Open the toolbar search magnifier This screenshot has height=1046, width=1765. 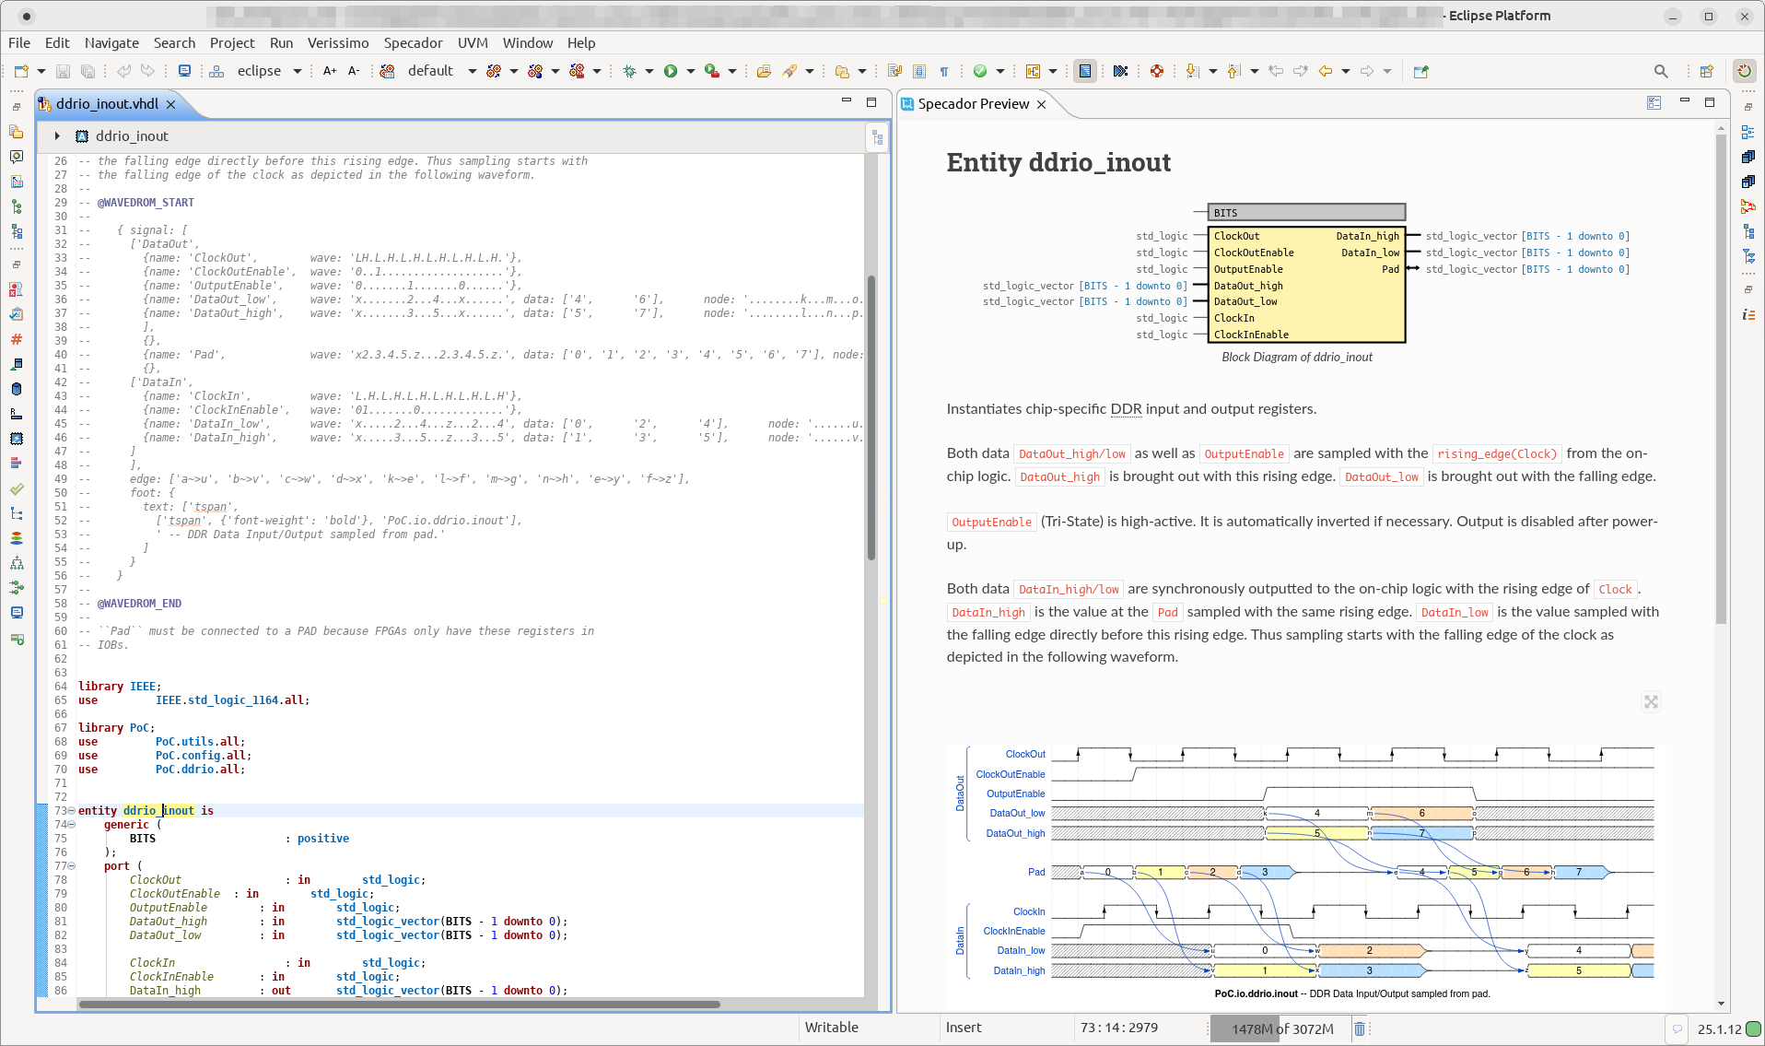(1661, 71)
